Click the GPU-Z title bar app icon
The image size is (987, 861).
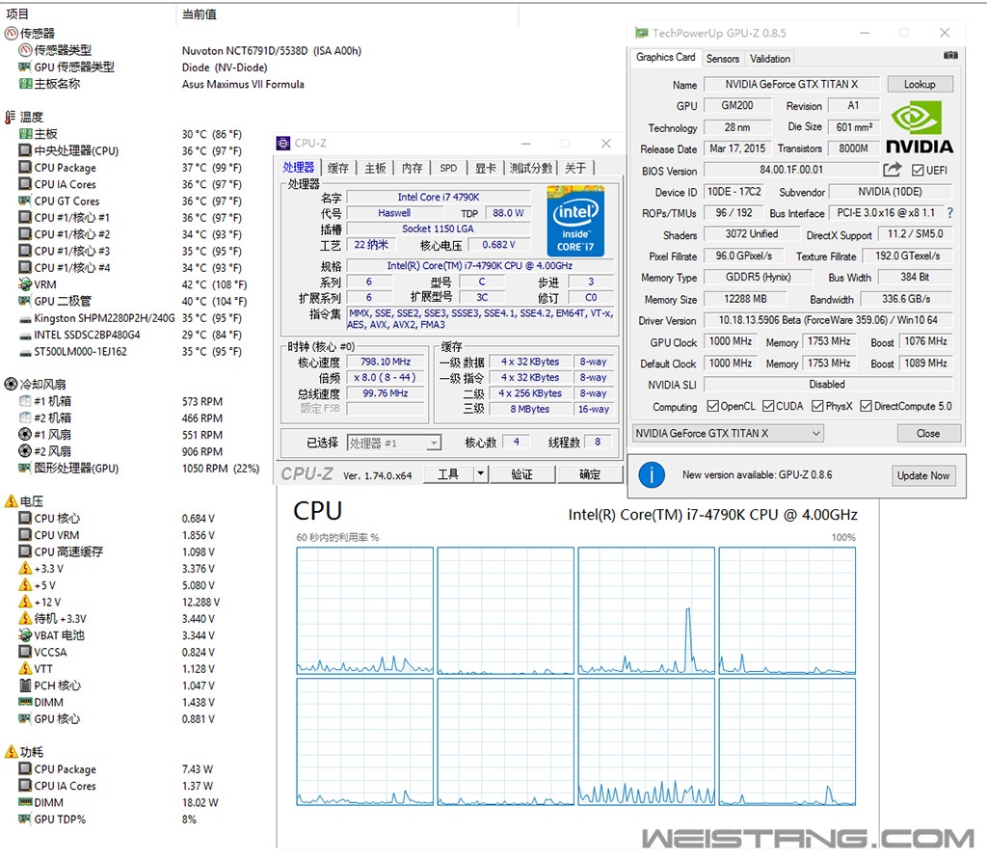click(x=641, y=33)
